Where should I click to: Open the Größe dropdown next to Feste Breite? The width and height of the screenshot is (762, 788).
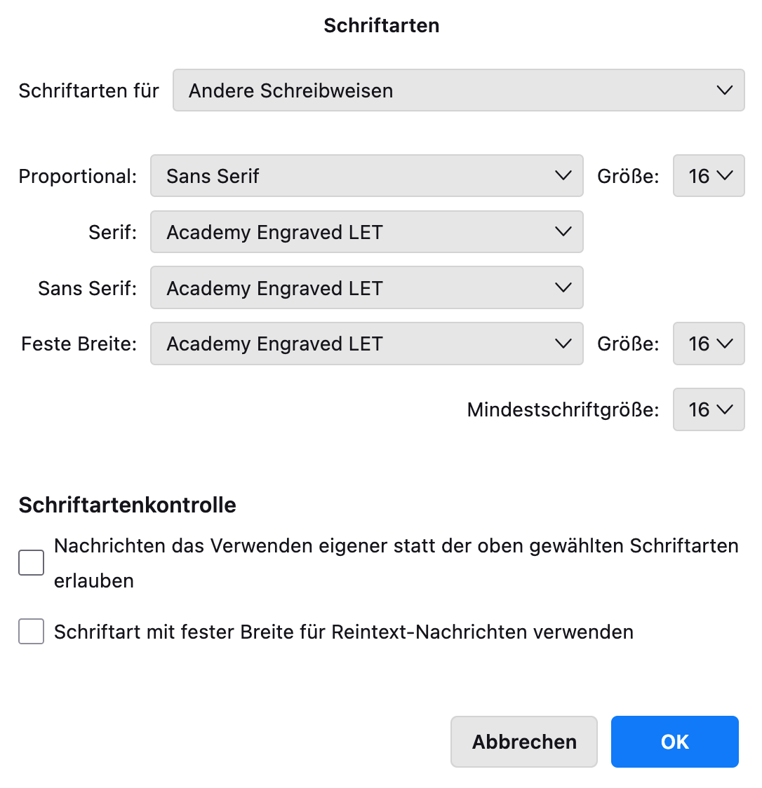coord(709,344)
